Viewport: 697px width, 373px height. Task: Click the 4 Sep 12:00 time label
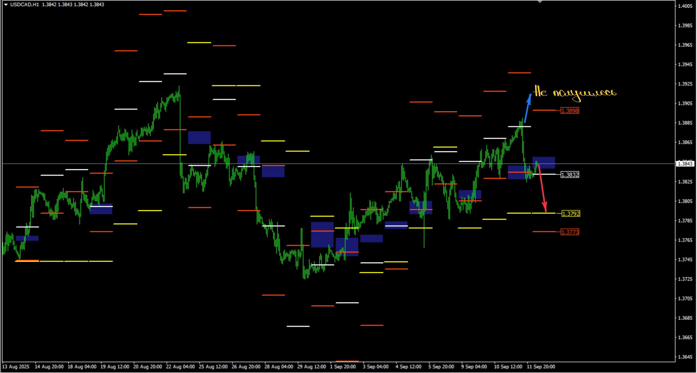408,367
